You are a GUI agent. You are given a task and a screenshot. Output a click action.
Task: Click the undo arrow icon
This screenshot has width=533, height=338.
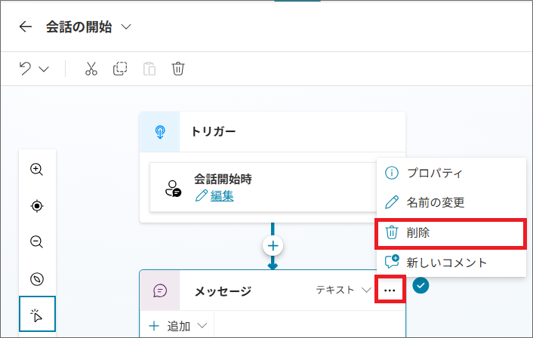click(26, 69)
